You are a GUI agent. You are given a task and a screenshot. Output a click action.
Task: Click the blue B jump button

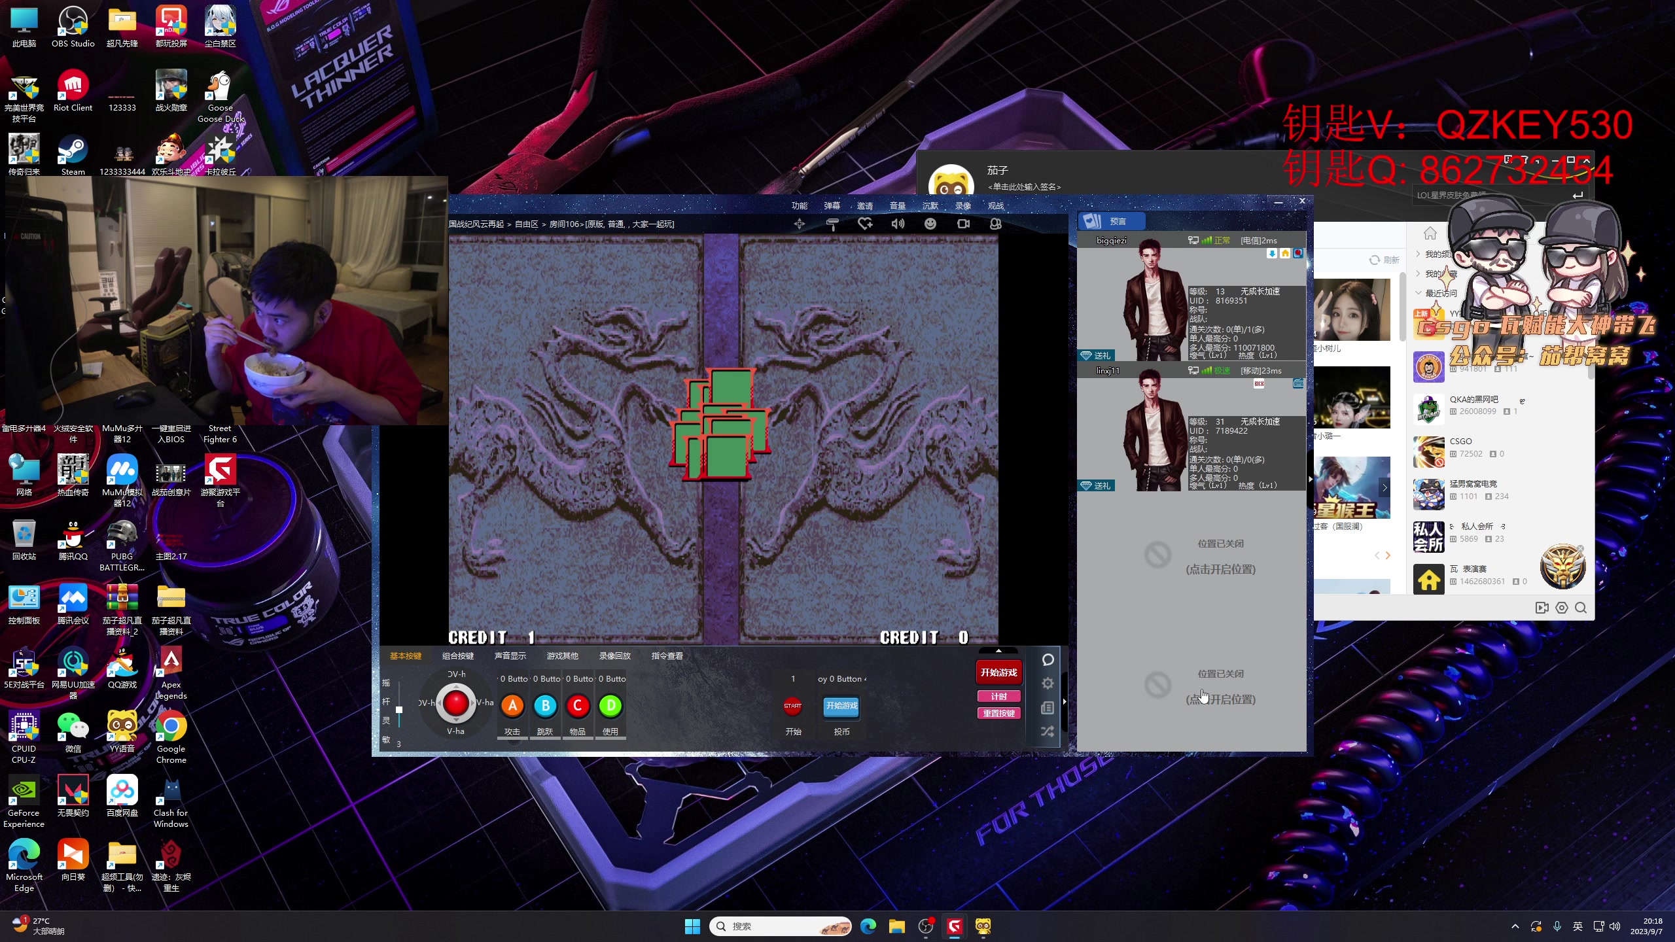coord(545,706)
